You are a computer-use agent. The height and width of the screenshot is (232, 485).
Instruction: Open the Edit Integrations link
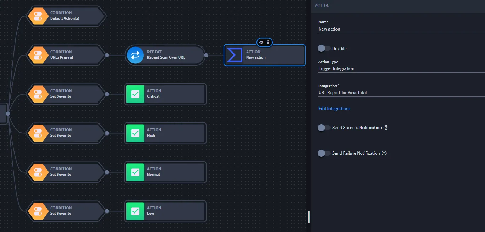click(x=334, y=109)
